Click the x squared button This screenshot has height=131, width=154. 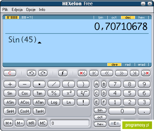coord(69,93)
